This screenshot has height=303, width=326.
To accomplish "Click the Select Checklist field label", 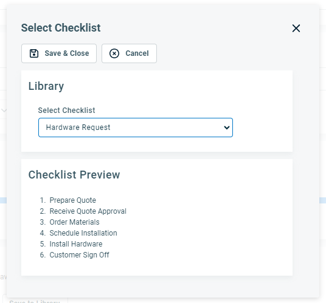I will (x=66, y=110).
